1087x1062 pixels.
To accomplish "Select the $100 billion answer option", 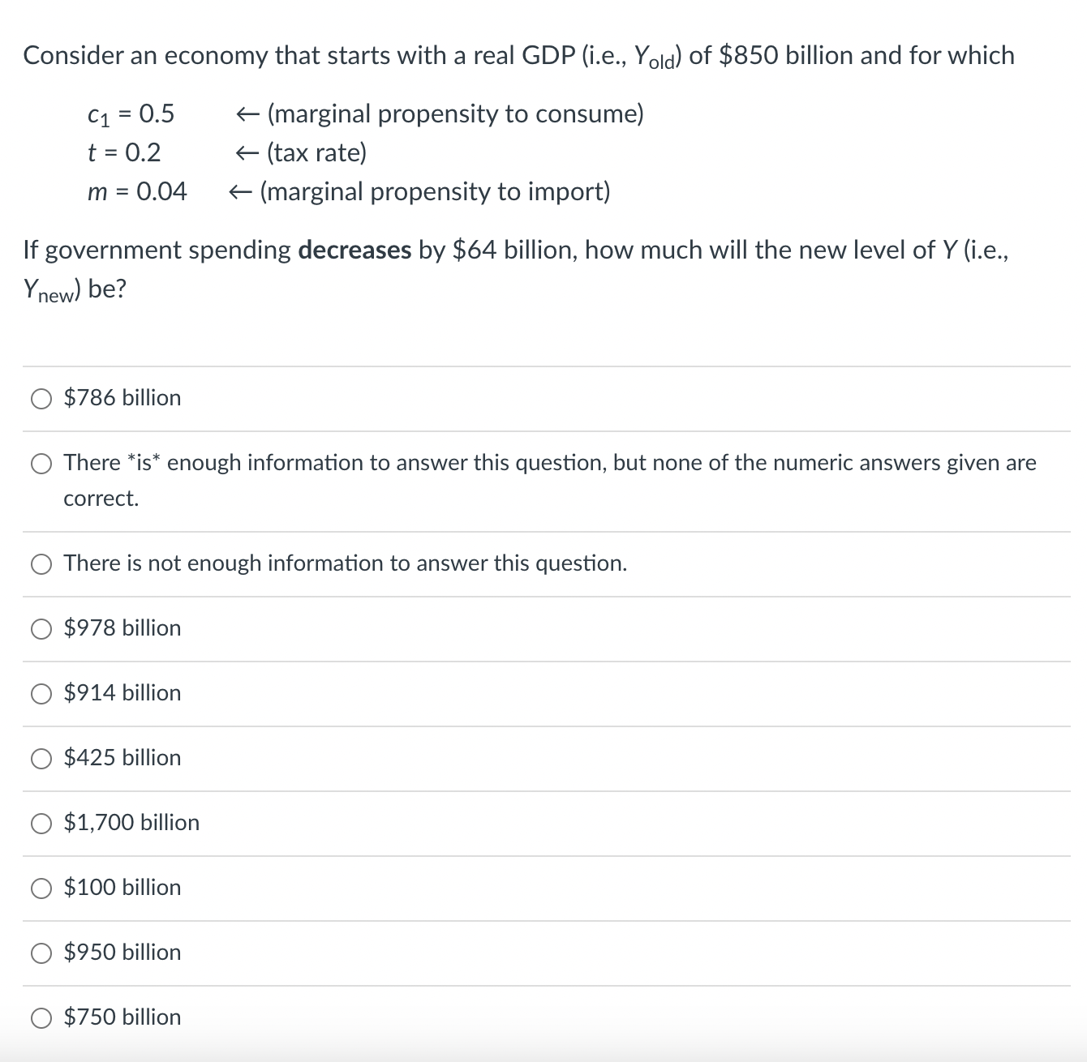I will pyautogui.click(x=41, y=887).
